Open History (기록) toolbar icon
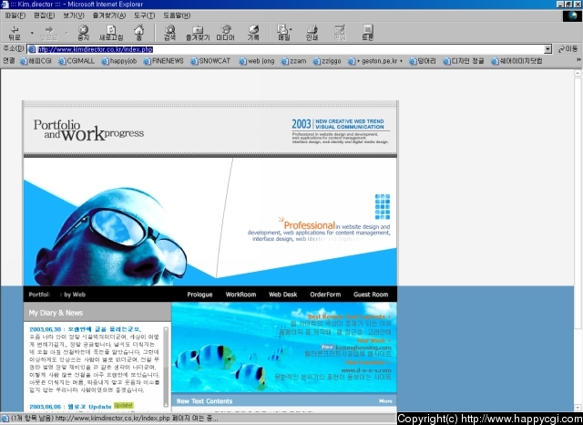 [253, 33]
